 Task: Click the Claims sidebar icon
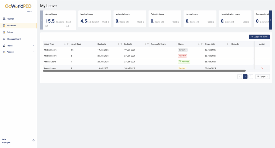pos(4,32)
